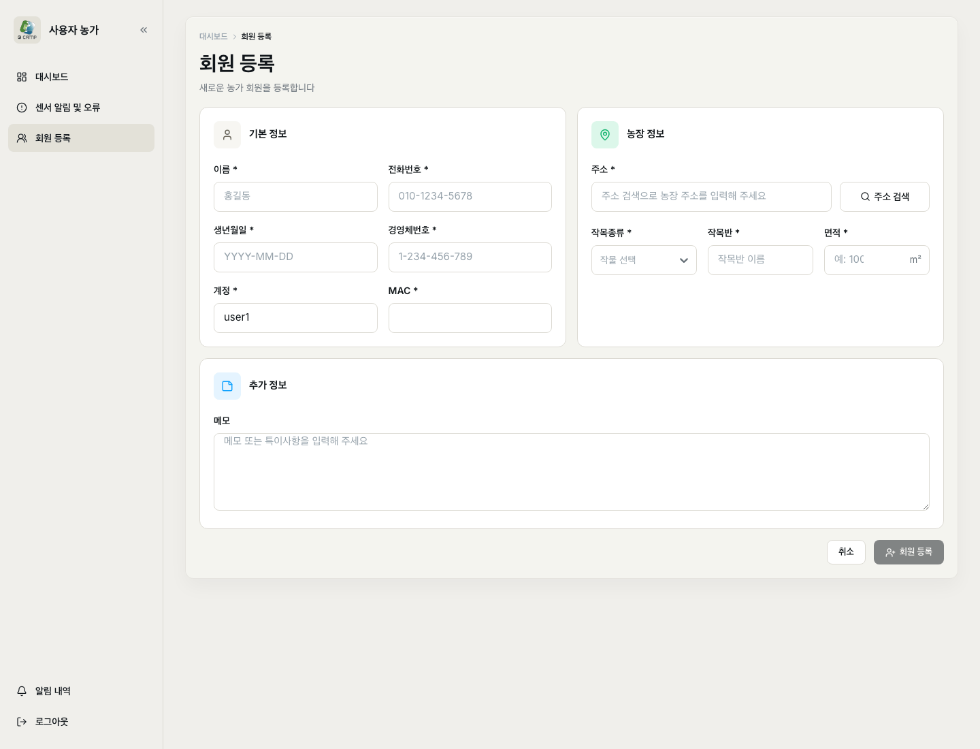Viewport: 980px width, 749px height.
Task: Click the 생년월일 date field
Action: coord(295,257)
